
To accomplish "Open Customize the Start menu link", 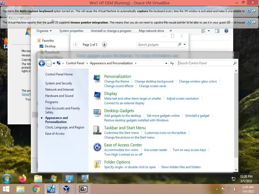I will 121,133.
